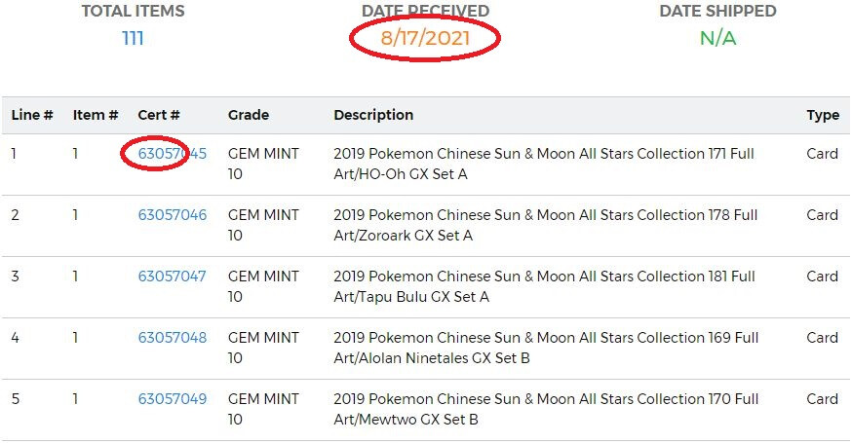852x443 pixels.
Task: Click the TOTAL ITEMS heading label
Action: [133, 12]
